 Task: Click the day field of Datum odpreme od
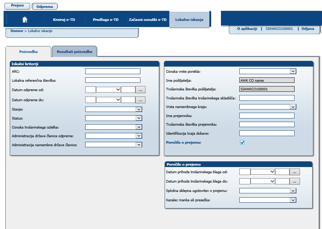(91, 90)
